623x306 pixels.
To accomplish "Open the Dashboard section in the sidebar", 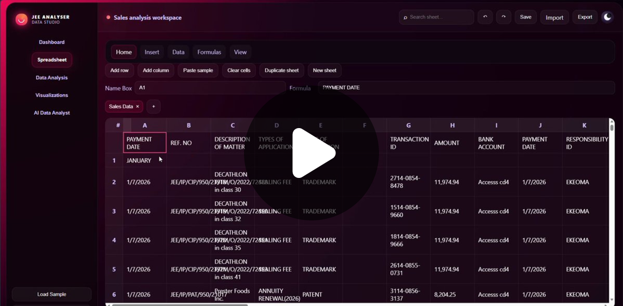I will tap(51, 42).
